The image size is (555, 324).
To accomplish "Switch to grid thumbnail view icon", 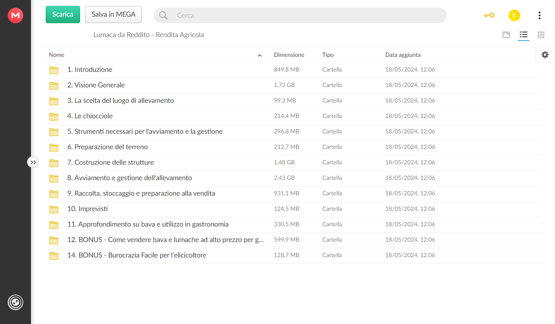I will click(x=541, y=35).
